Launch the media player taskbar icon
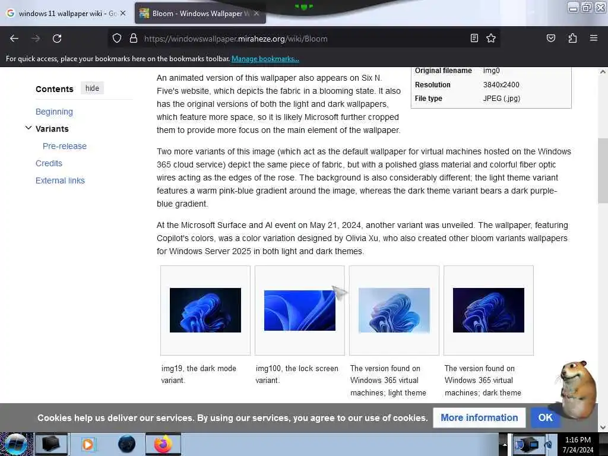Image resolution: width=608 pixels, height=456 pixels. pos(88,444)
